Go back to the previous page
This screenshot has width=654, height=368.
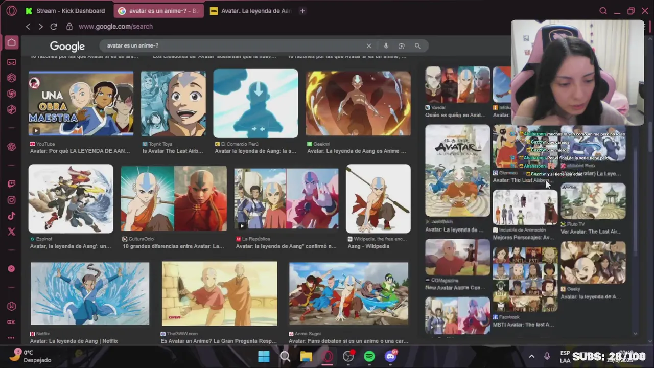(x=28, y=27)
